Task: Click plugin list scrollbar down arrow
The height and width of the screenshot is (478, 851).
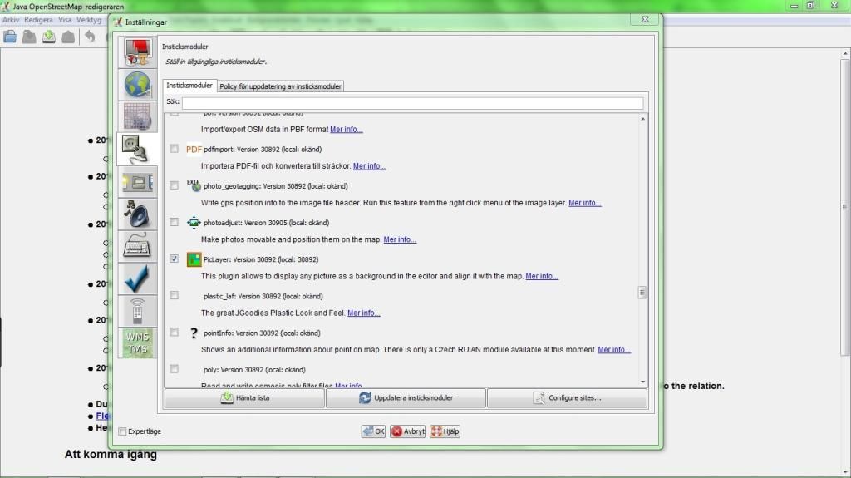Action: point(642,382)
